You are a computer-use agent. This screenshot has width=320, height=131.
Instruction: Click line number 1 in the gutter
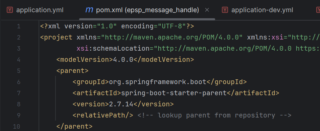click(x=19, y=26)
